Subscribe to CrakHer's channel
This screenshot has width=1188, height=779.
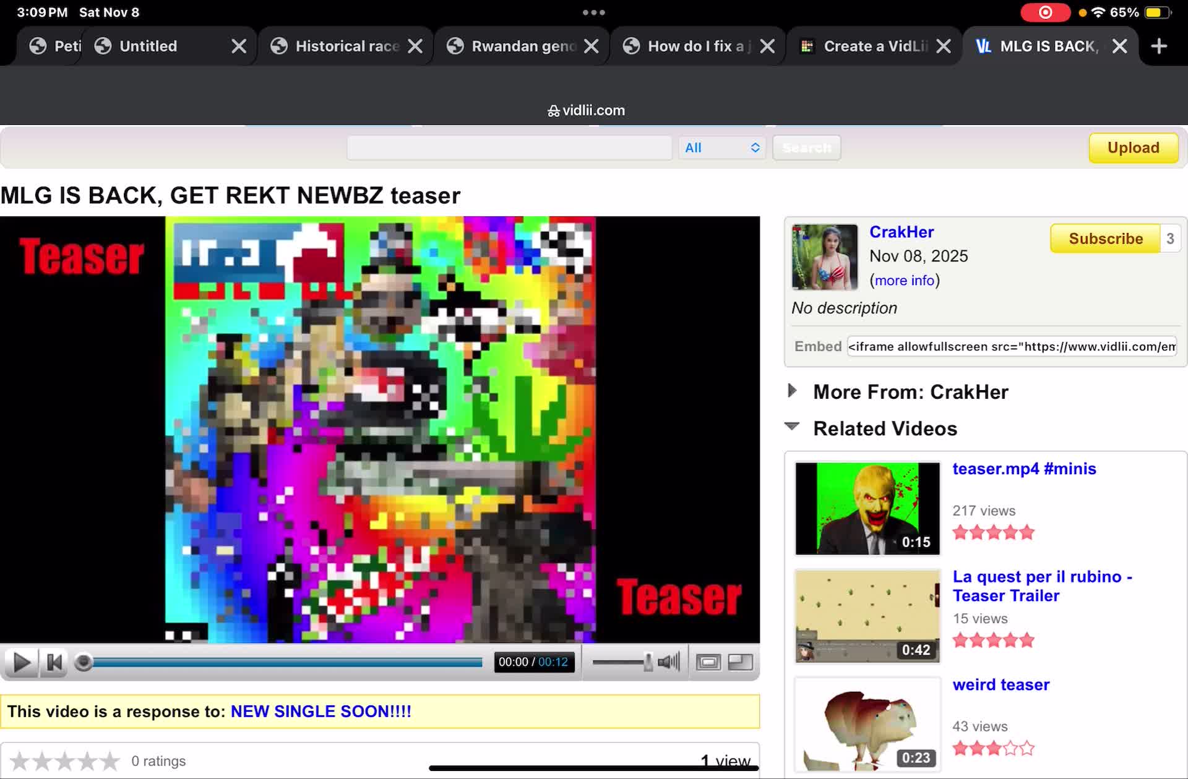point(1105,238)
